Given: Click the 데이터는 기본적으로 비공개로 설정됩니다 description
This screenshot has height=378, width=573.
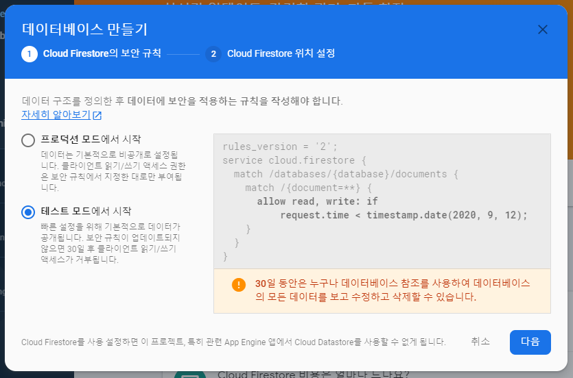Looking at the screenshot, I should click(x=113, y=171).
